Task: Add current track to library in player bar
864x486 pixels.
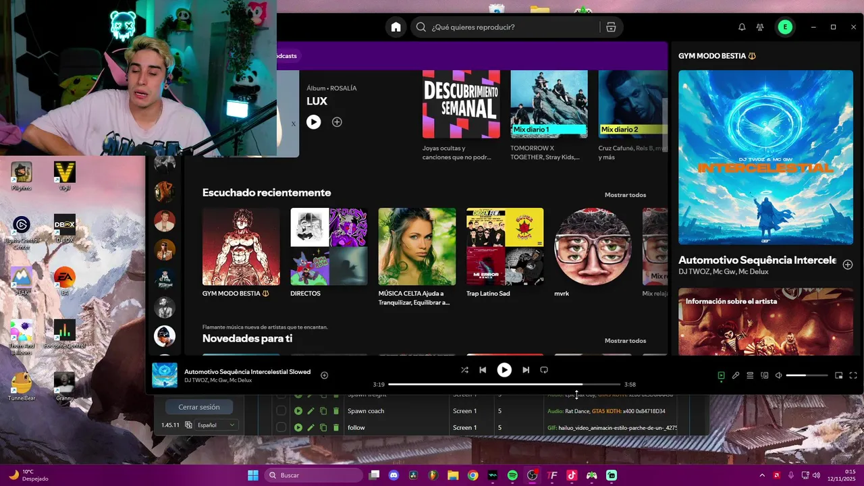Action: [324, 375]
